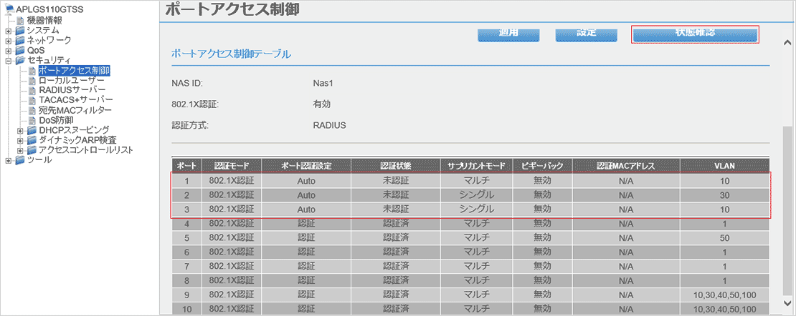Click the ツール folder icon
Image resolution: width=796 pixels, height=316 pixels.
20,160
